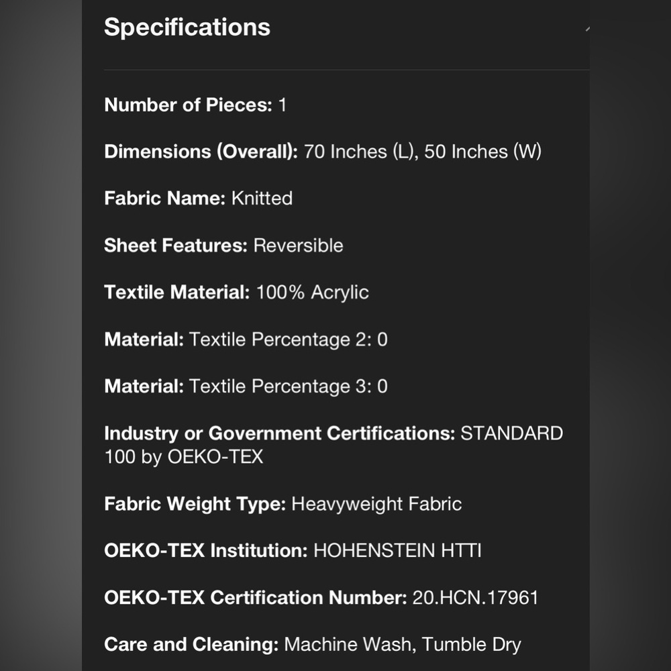Select the Number of Pieces row
The image size is (671, 671).
[195, 105]
